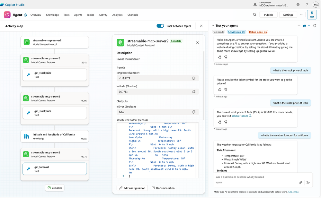Screen dimensions: 321x198
Task: Toggle Activity map: On pill
Action: [236, 32]
